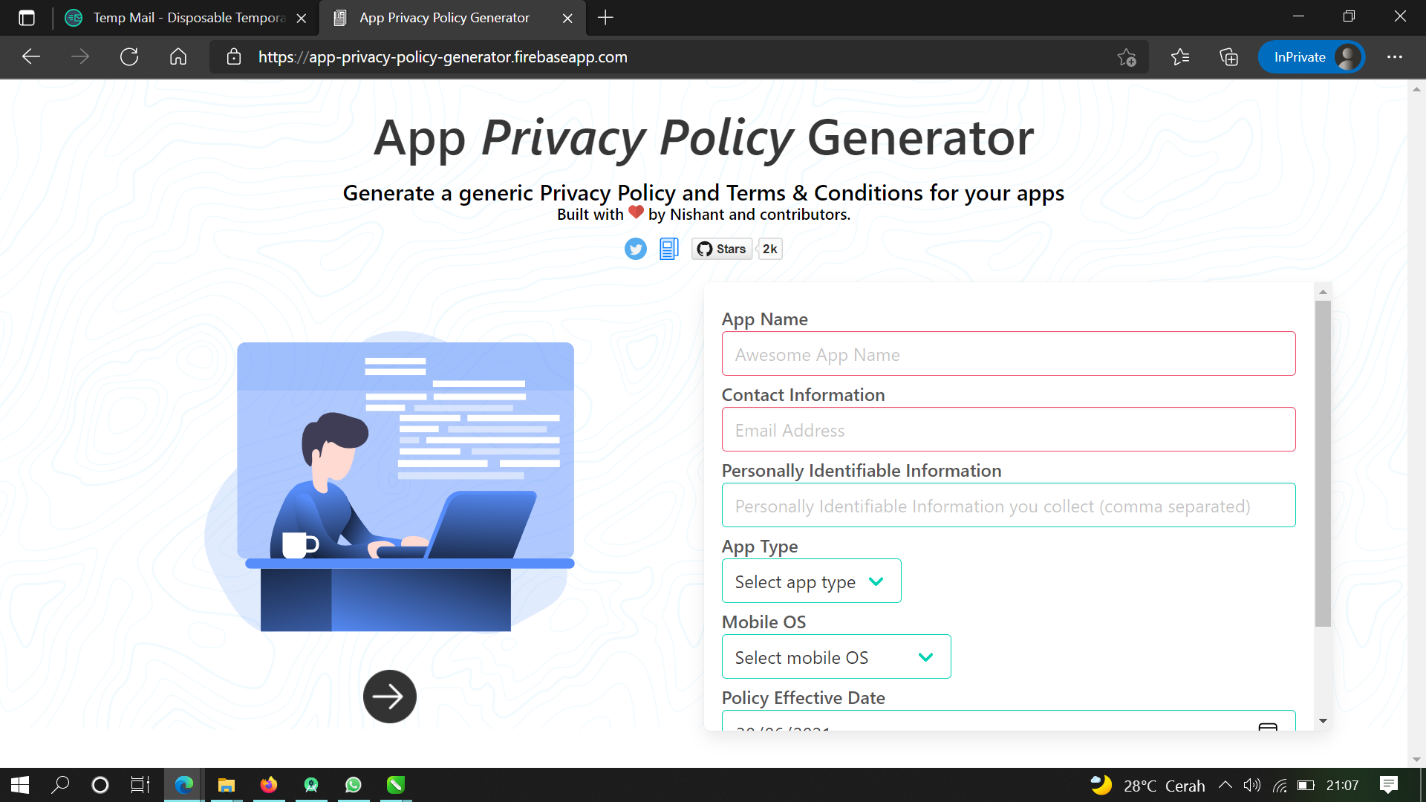1426x802 pixels.
Task: Open Cortana from the taskbar
Action: (x=100, y=785)
